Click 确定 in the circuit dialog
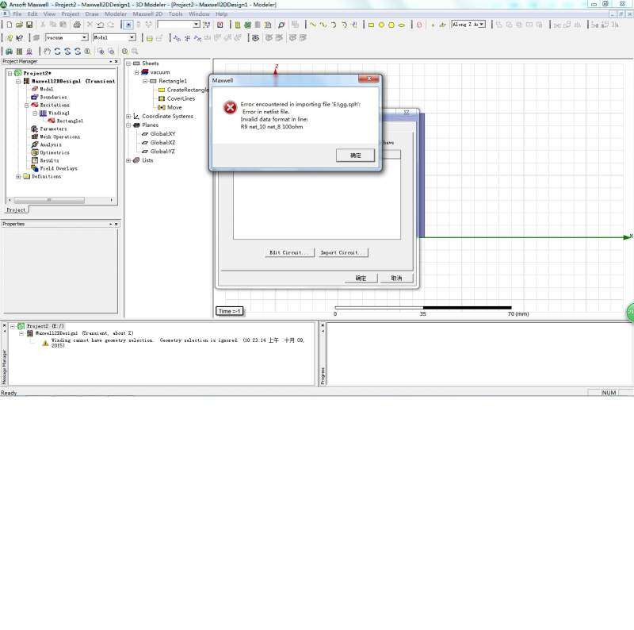Screen dimensions: 634x630 (361, 279)
